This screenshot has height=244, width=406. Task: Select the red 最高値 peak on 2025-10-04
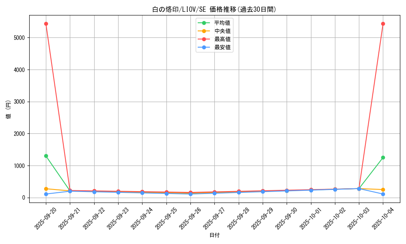coord(383,24)
